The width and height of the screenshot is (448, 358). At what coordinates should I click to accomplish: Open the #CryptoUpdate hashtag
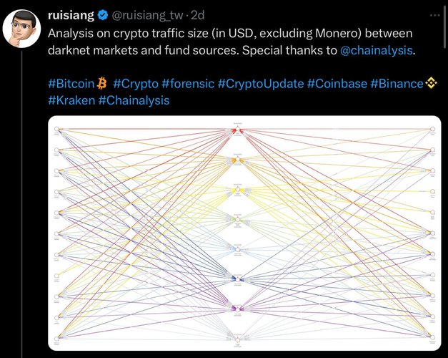(x=261, y=84)
